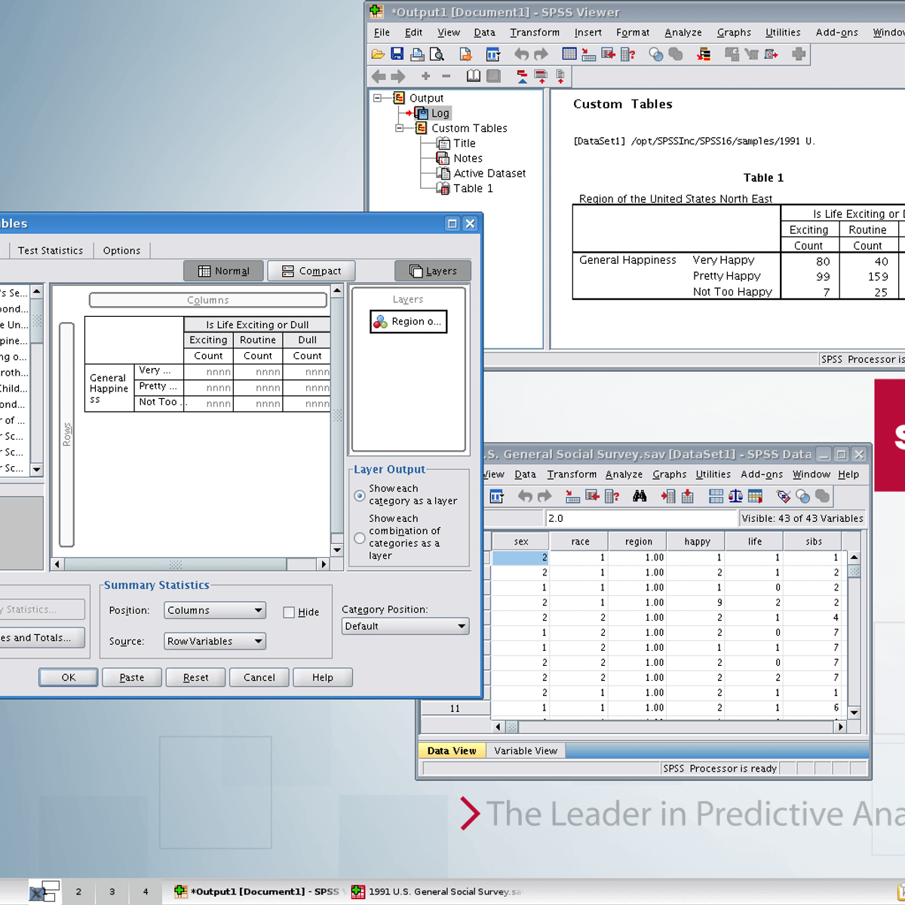Click Insert Title icon in Viewer outline toolbar
The height and width of the screenshot is (905, 905).
click(x=541, y=76)
